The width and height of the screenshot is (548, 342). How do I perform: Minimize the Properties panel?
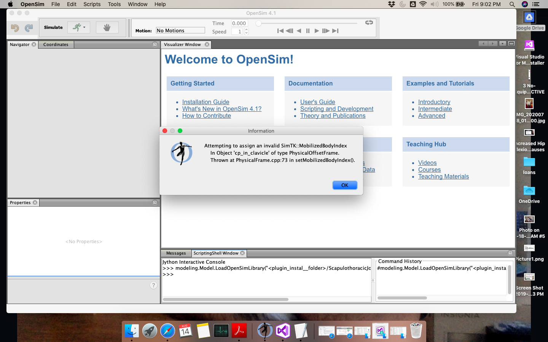click(x=155, y=203)
